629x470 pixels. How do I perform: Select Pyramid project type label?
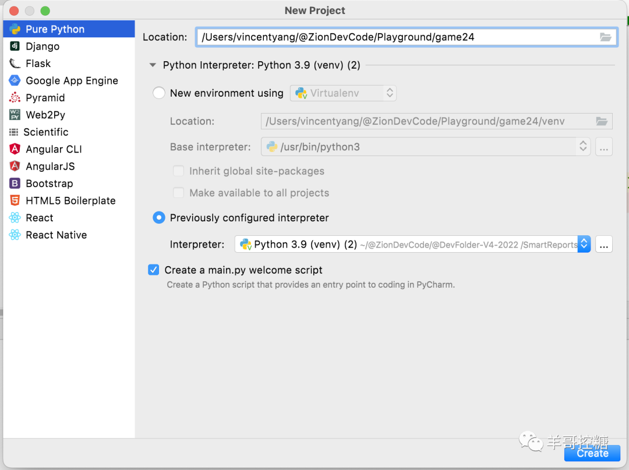[x=45, y=97]
